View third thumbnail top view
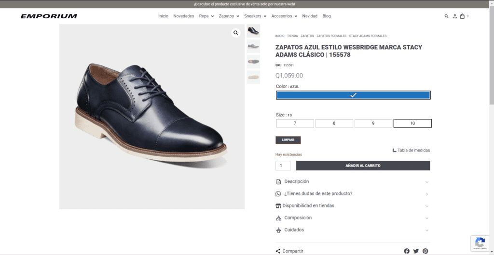The height and width of the screenshot is (255, 494). click(x=253, y=62)
